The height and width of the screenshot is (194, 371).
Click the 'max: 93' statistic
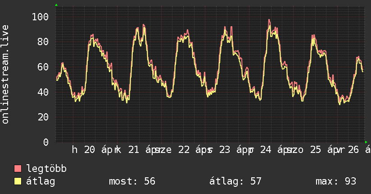(x=336, y=181)
